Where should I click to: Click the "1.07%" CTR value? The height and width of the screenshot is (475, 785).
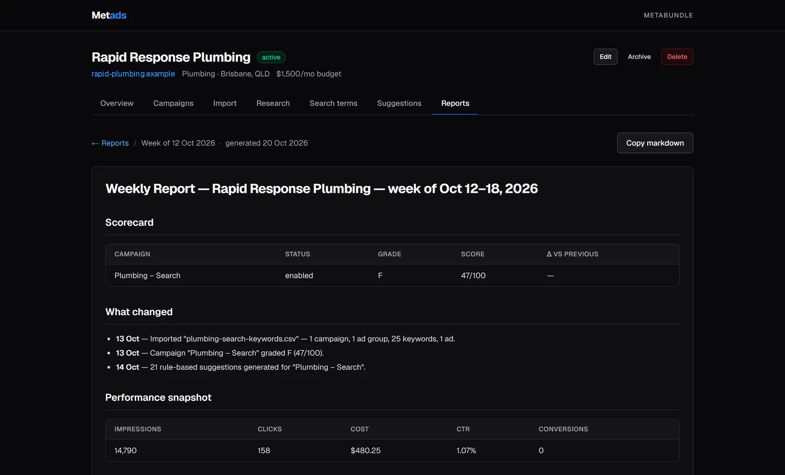[x=466, y=450]
